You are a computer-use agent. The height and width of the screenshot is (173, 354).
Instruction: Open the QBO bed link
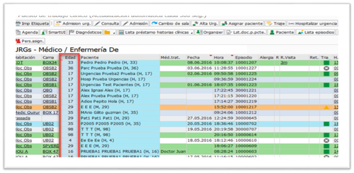[48, 90]
